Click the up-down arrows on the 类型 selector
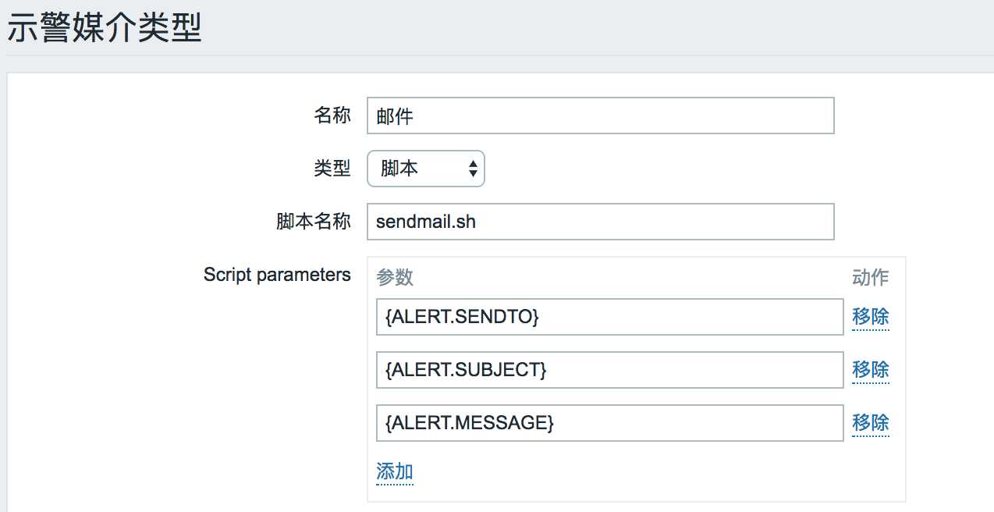This screenshot has width=994, height=512. [x=473, y=169]
